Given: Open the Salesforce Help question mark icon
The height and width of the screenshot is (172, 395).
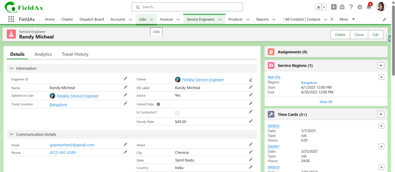Looking at the screenshot, I should (351, 7).
